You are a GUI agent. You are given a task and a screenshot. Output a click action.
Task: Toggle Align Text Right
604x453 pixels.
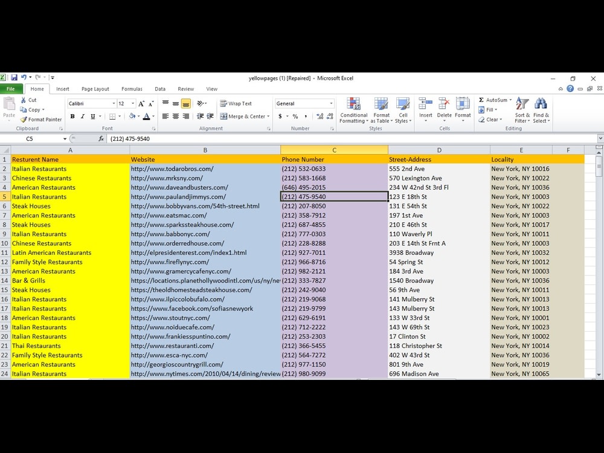click(x=185, y=117)
